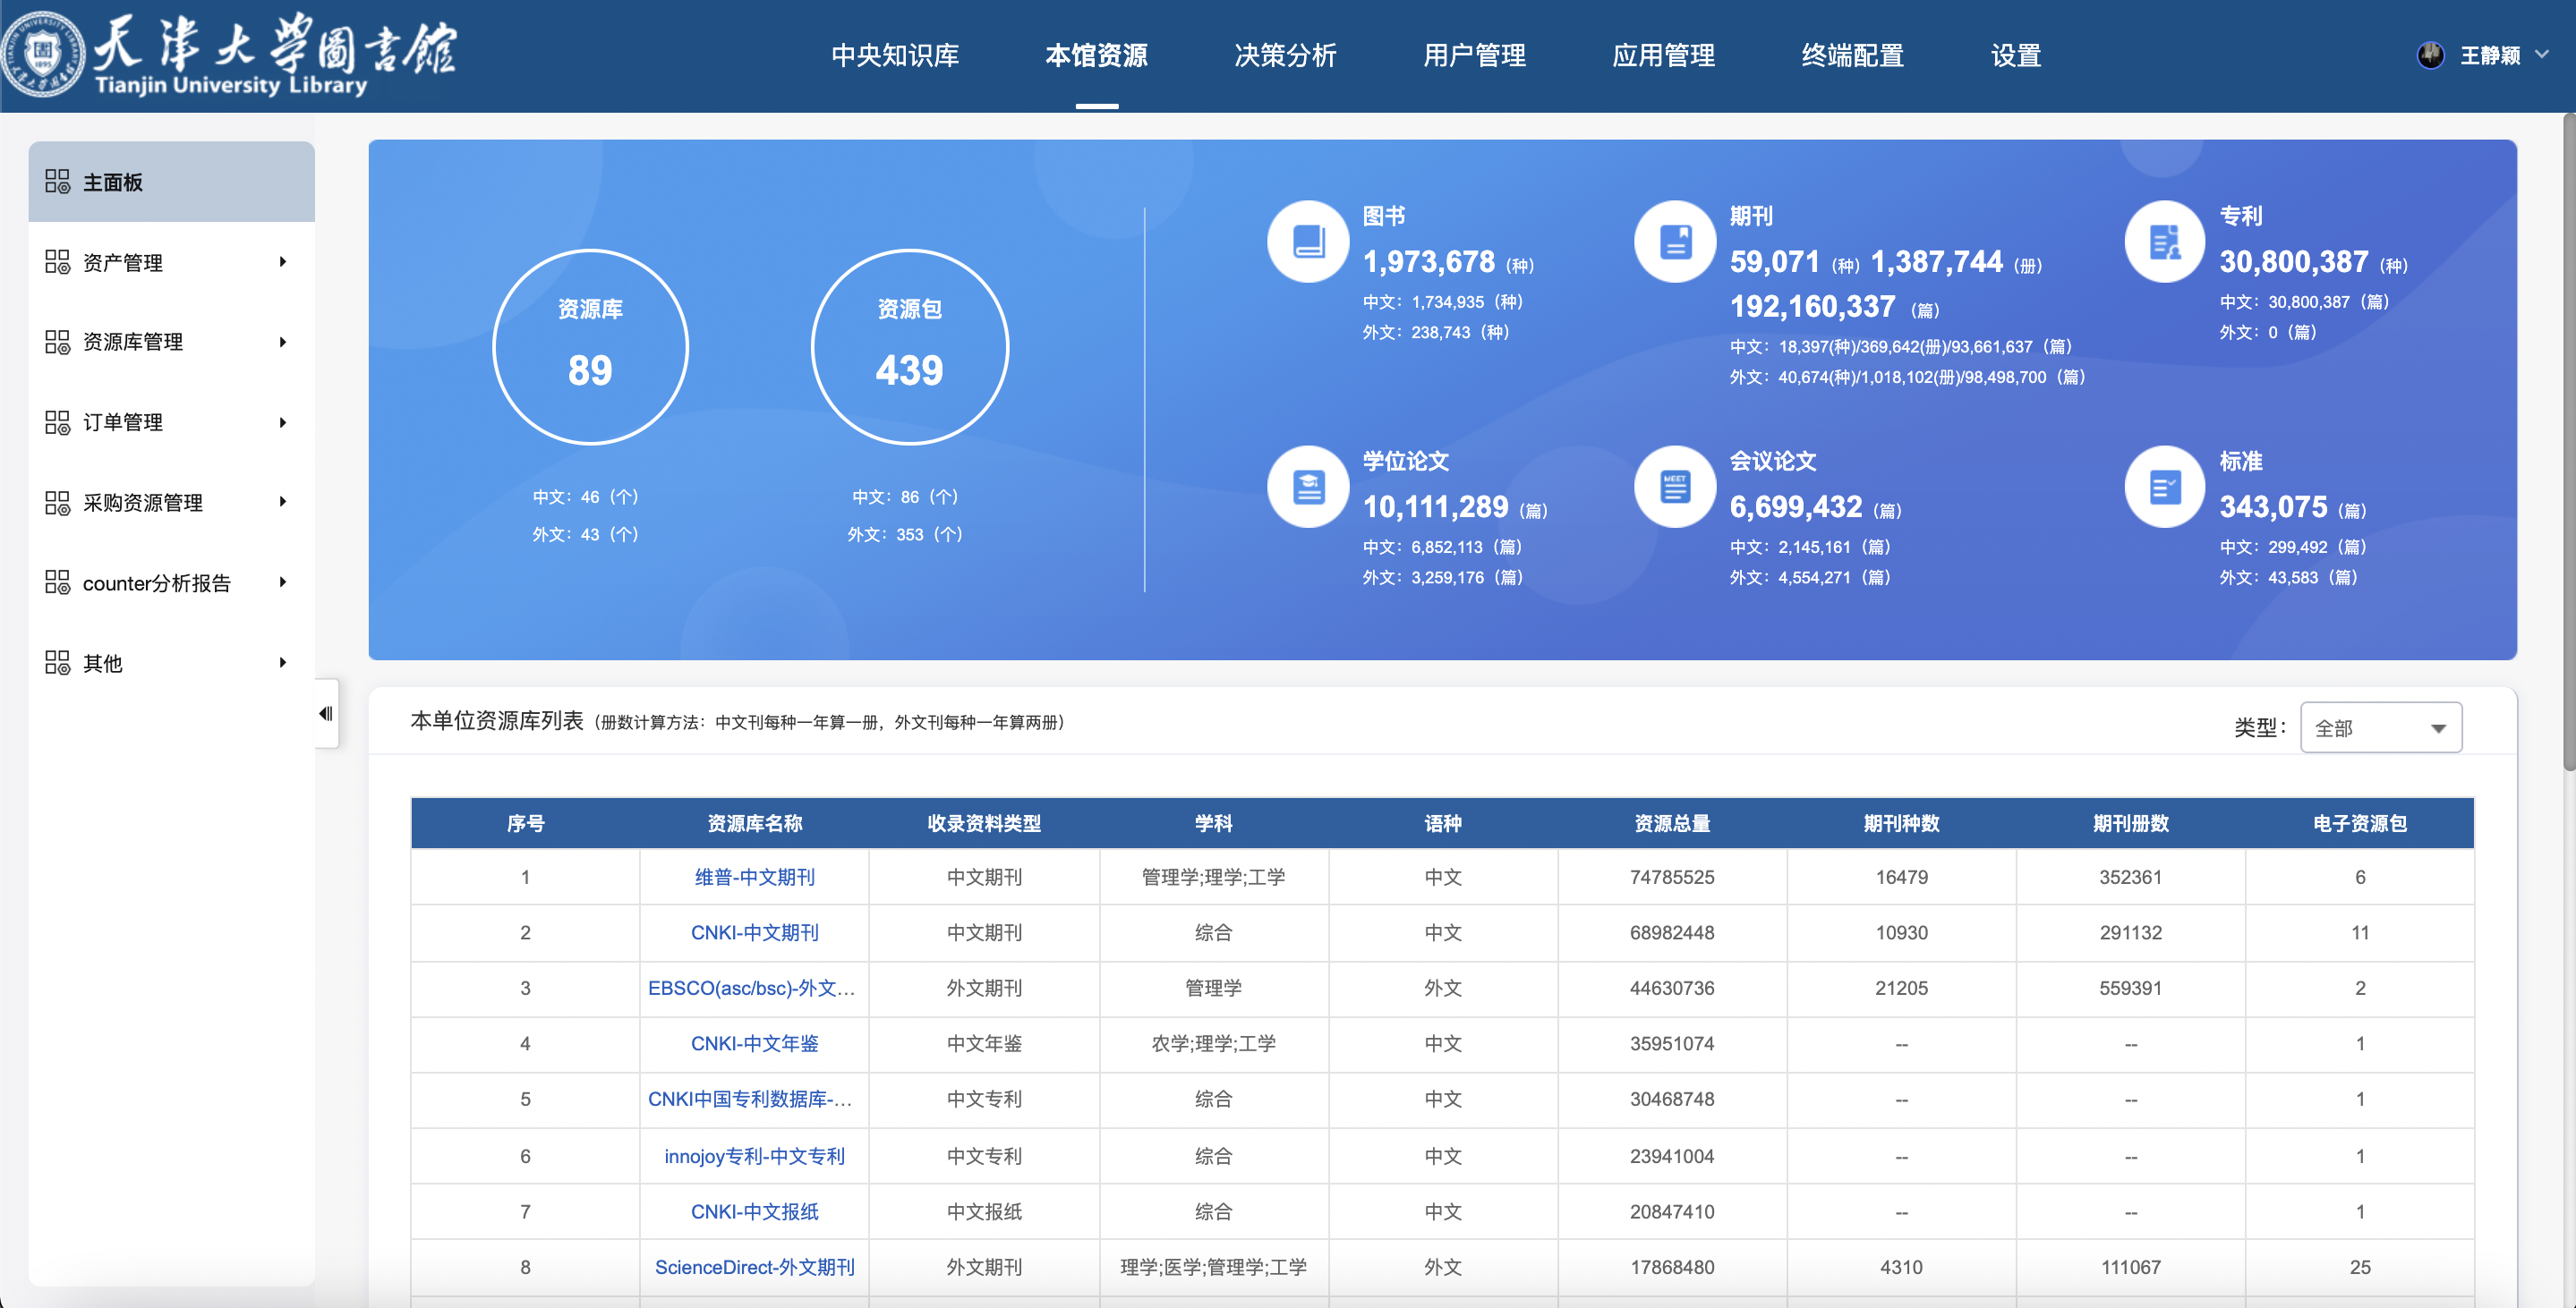Click the user avatar beside 王静颖
The image size is (2576, 1308).
2431,55
